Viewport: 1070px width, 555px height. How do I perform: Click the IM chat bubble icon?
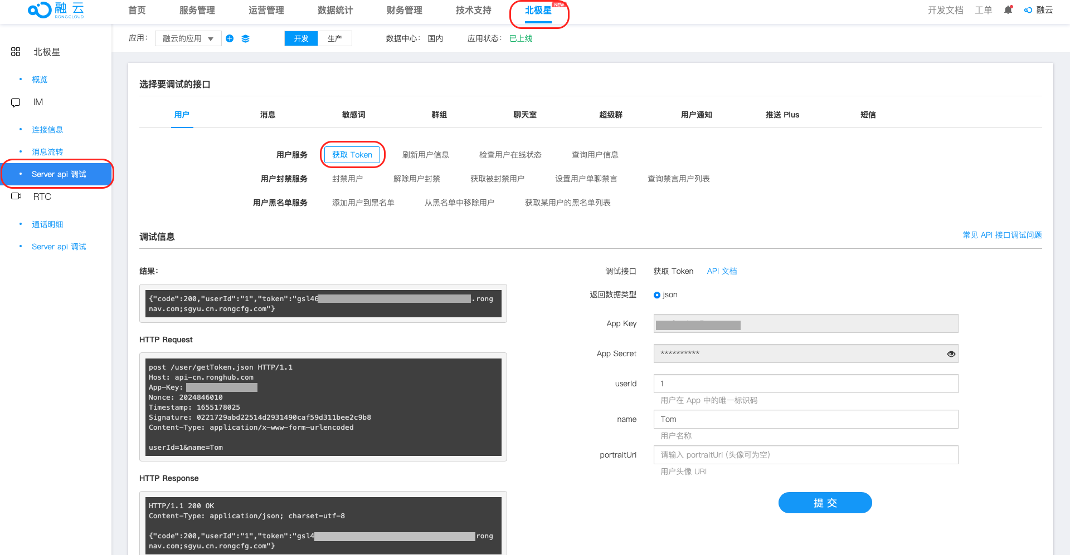click(x=16, y=102)
